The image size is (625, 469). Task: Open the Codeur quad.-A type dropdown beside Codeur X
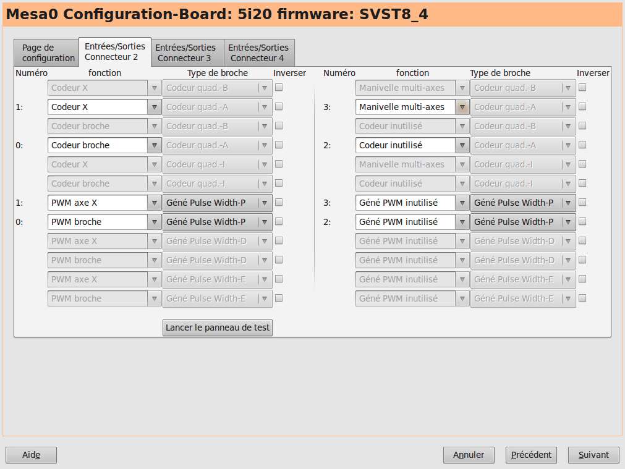[218, 107]
